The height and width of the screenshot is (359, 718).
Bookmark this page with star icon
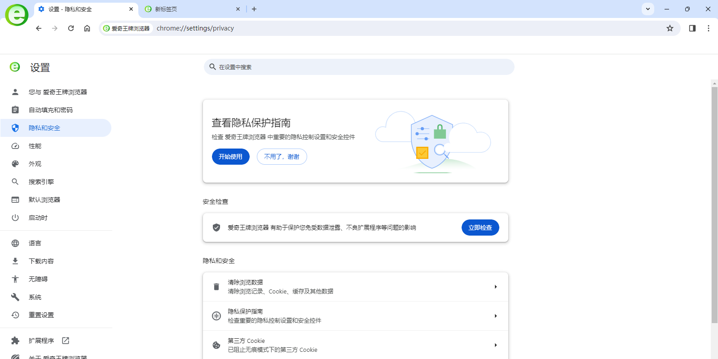click(x=670, y=28)
